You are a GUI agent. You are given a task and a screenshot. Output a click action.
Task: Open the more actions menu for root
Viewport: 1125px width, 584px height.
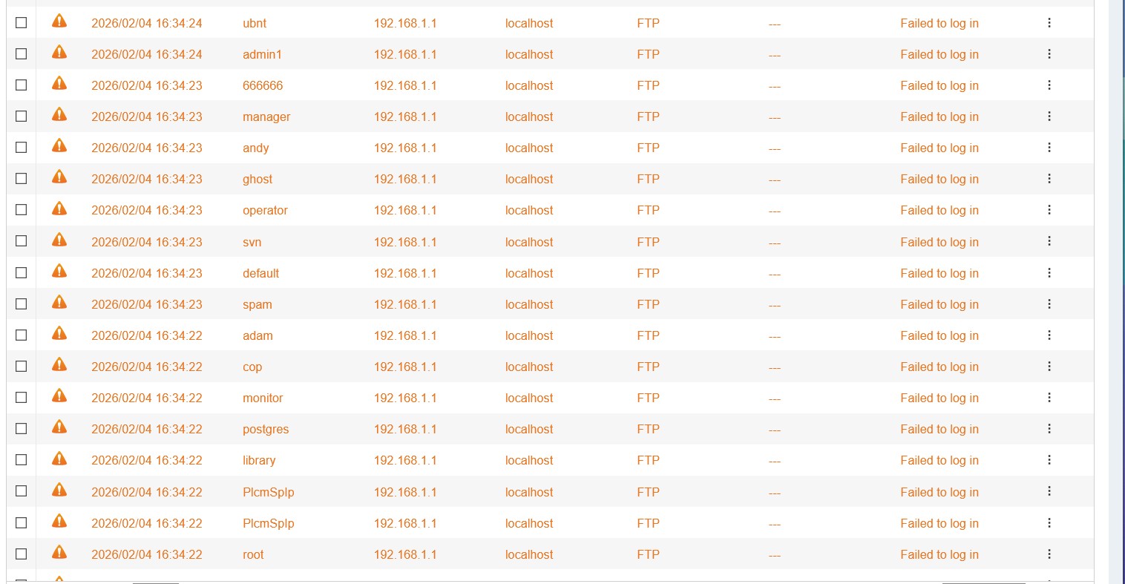tap(1049, 554)
